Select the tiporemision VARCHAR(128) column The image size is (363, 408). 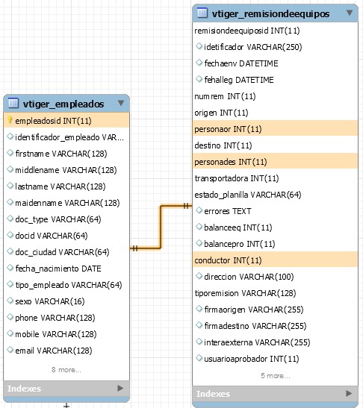click(x=275, y=293)
